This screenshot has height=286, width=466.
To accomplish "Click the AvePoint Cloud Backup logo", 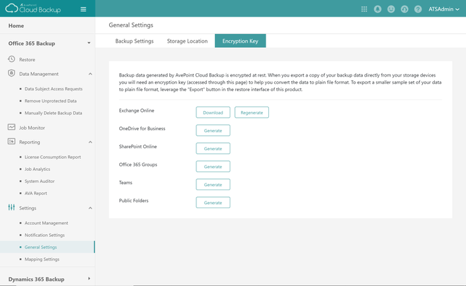I will [33, 9].
